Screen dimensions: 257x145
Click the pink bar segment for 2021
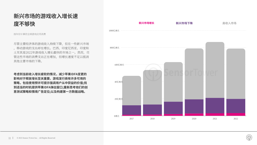[x=215, y=114]
